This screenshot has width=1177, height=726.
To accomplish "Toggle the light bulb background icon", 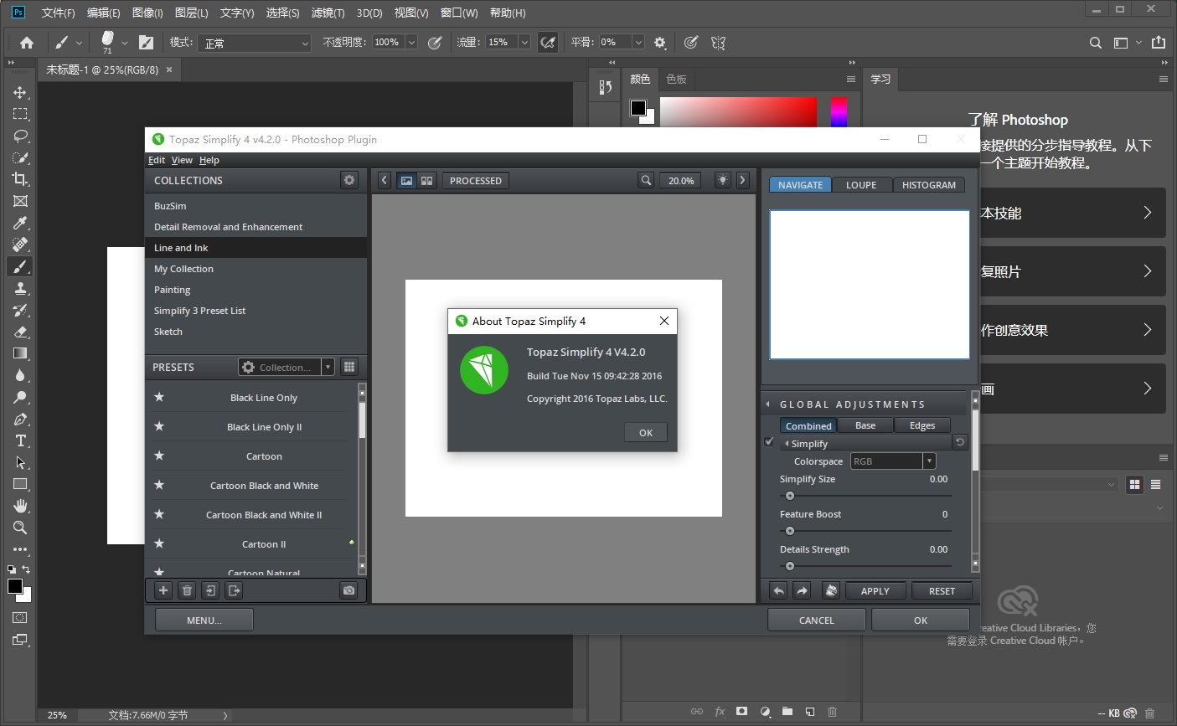I will click(722, 180).
